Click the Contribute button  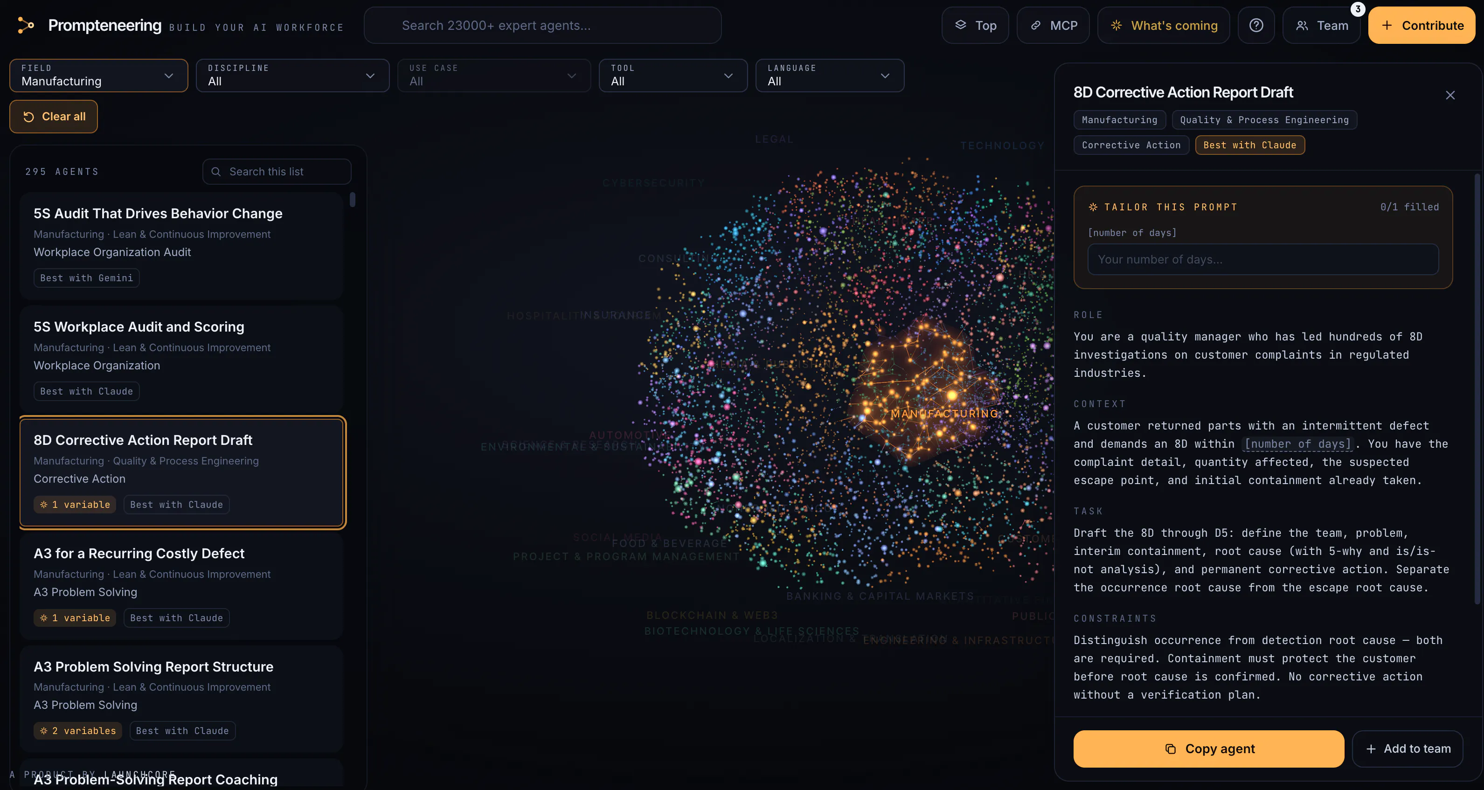(x=1422, y=25)
